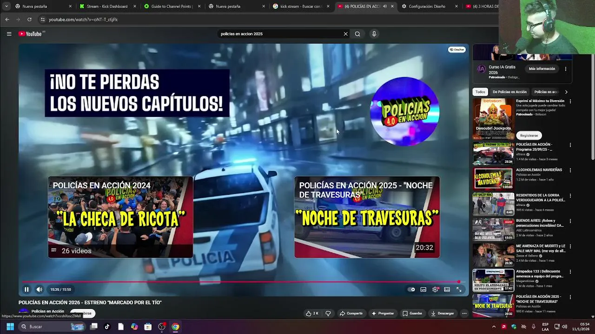The height and width of the screenshot is (334, 595).
Task: Open options for "Atrapados 133" video
Action: pyautogui.click(x=570, y=271)
